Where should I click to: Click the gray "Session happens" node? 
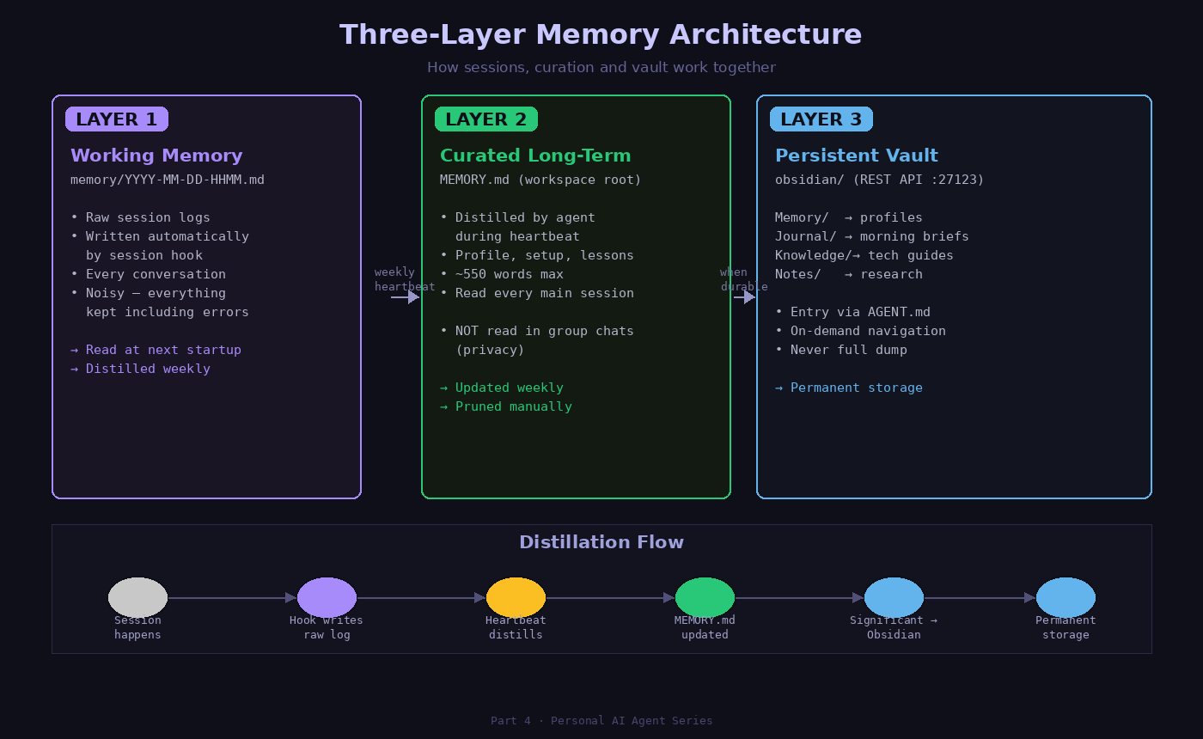pos(137,597)
